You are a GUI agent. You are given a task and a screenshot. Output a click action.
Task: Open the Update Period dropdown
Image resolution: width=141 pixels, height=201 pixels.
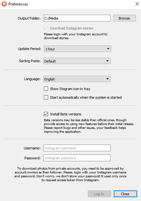[78, 49]
